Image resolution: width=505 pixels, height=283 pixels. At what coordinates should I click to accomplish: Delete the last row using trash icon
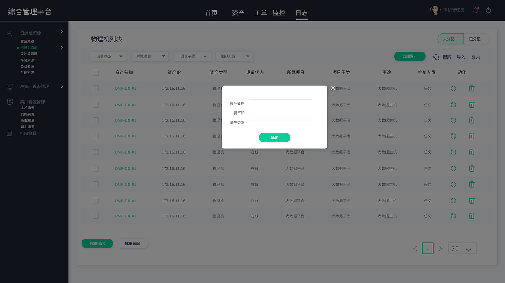coord(472,216)
